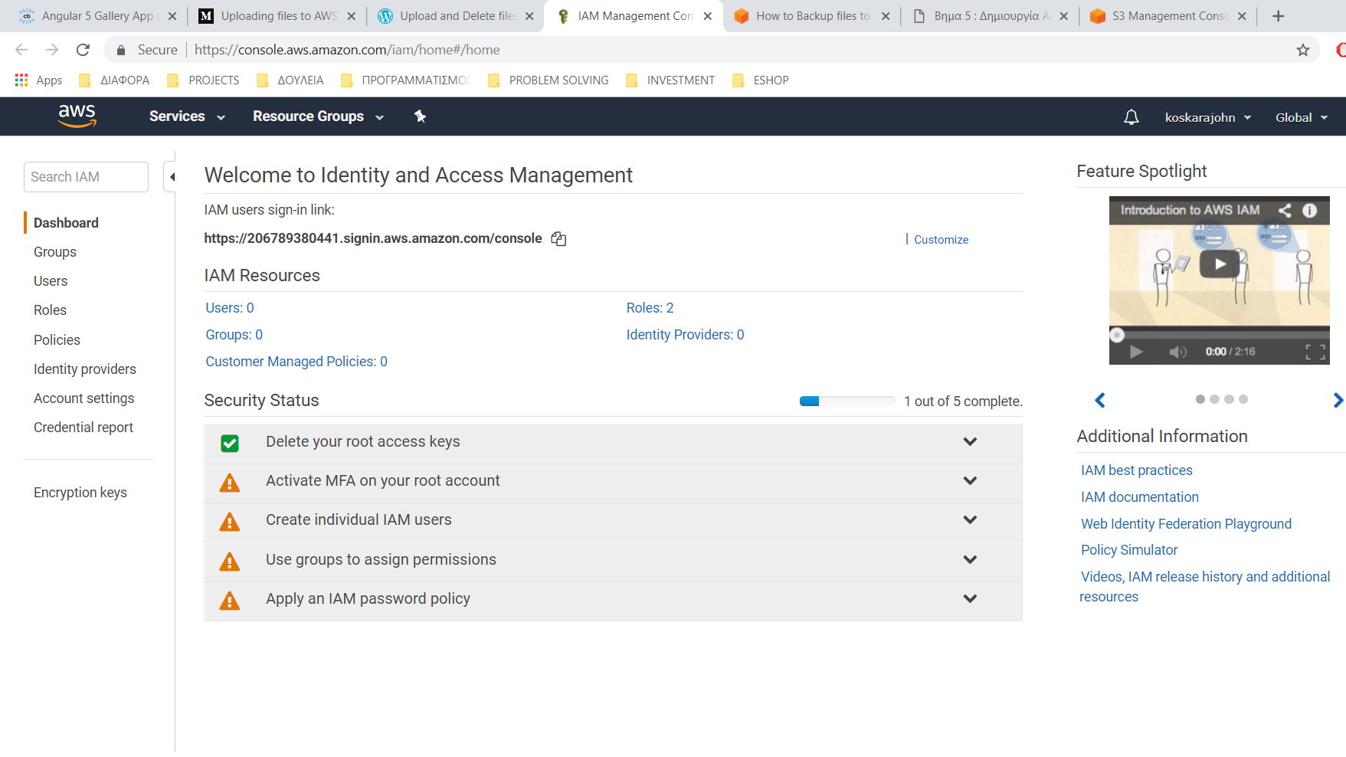
Task: Switch to S3 Management Console tab
Action: pos(1168,16)
